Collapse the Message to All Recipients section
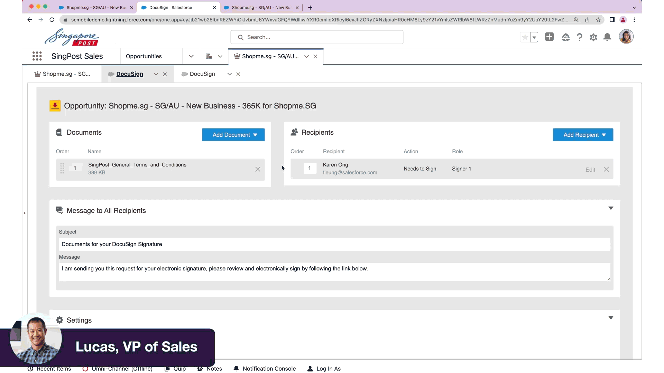664x373 pixels. tap(611, 208)
